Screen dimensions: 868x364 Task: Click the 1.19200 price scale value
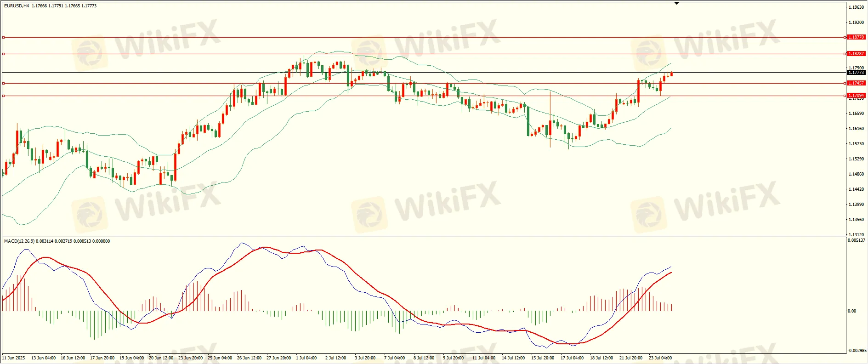tap(856, 22)
